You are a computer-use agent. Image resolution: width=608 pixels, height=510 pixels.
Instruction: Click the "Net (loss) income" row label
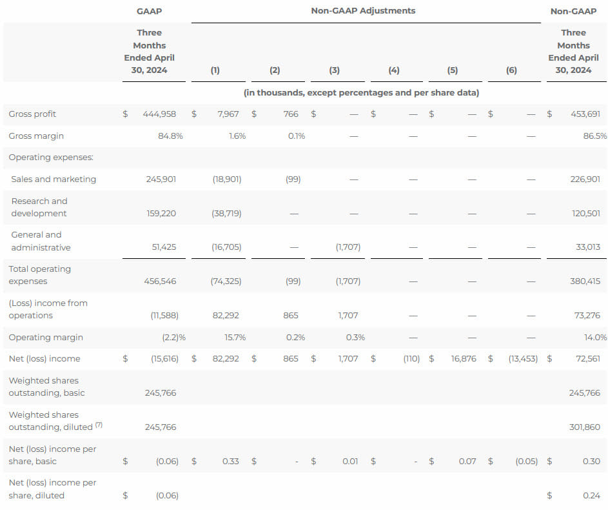(x=44, y=359)
